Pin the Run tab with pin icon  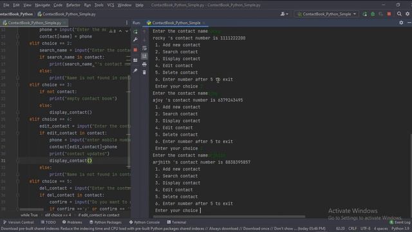pyautogui.click(x=135, y=70)
